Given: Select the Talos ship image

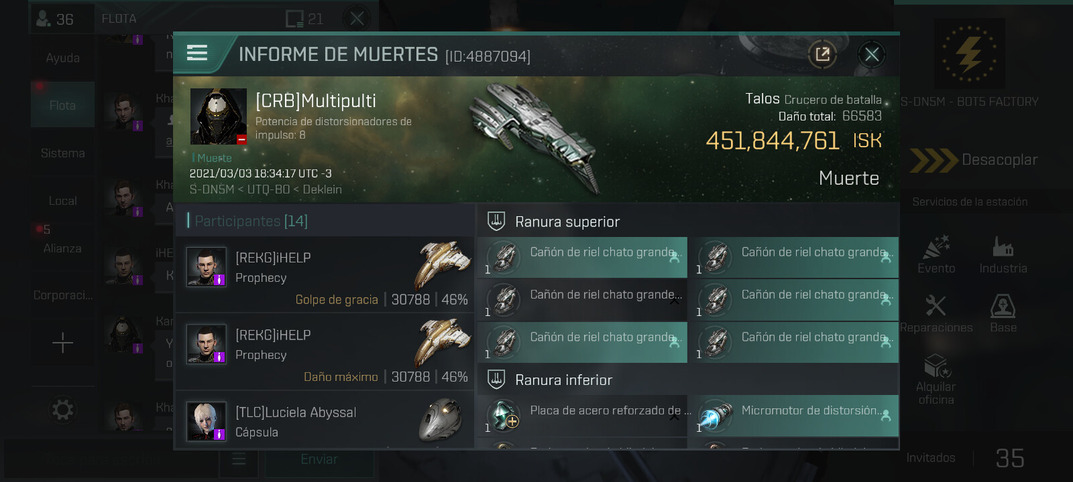Looking at the screenshot, I should pos(534,136).
